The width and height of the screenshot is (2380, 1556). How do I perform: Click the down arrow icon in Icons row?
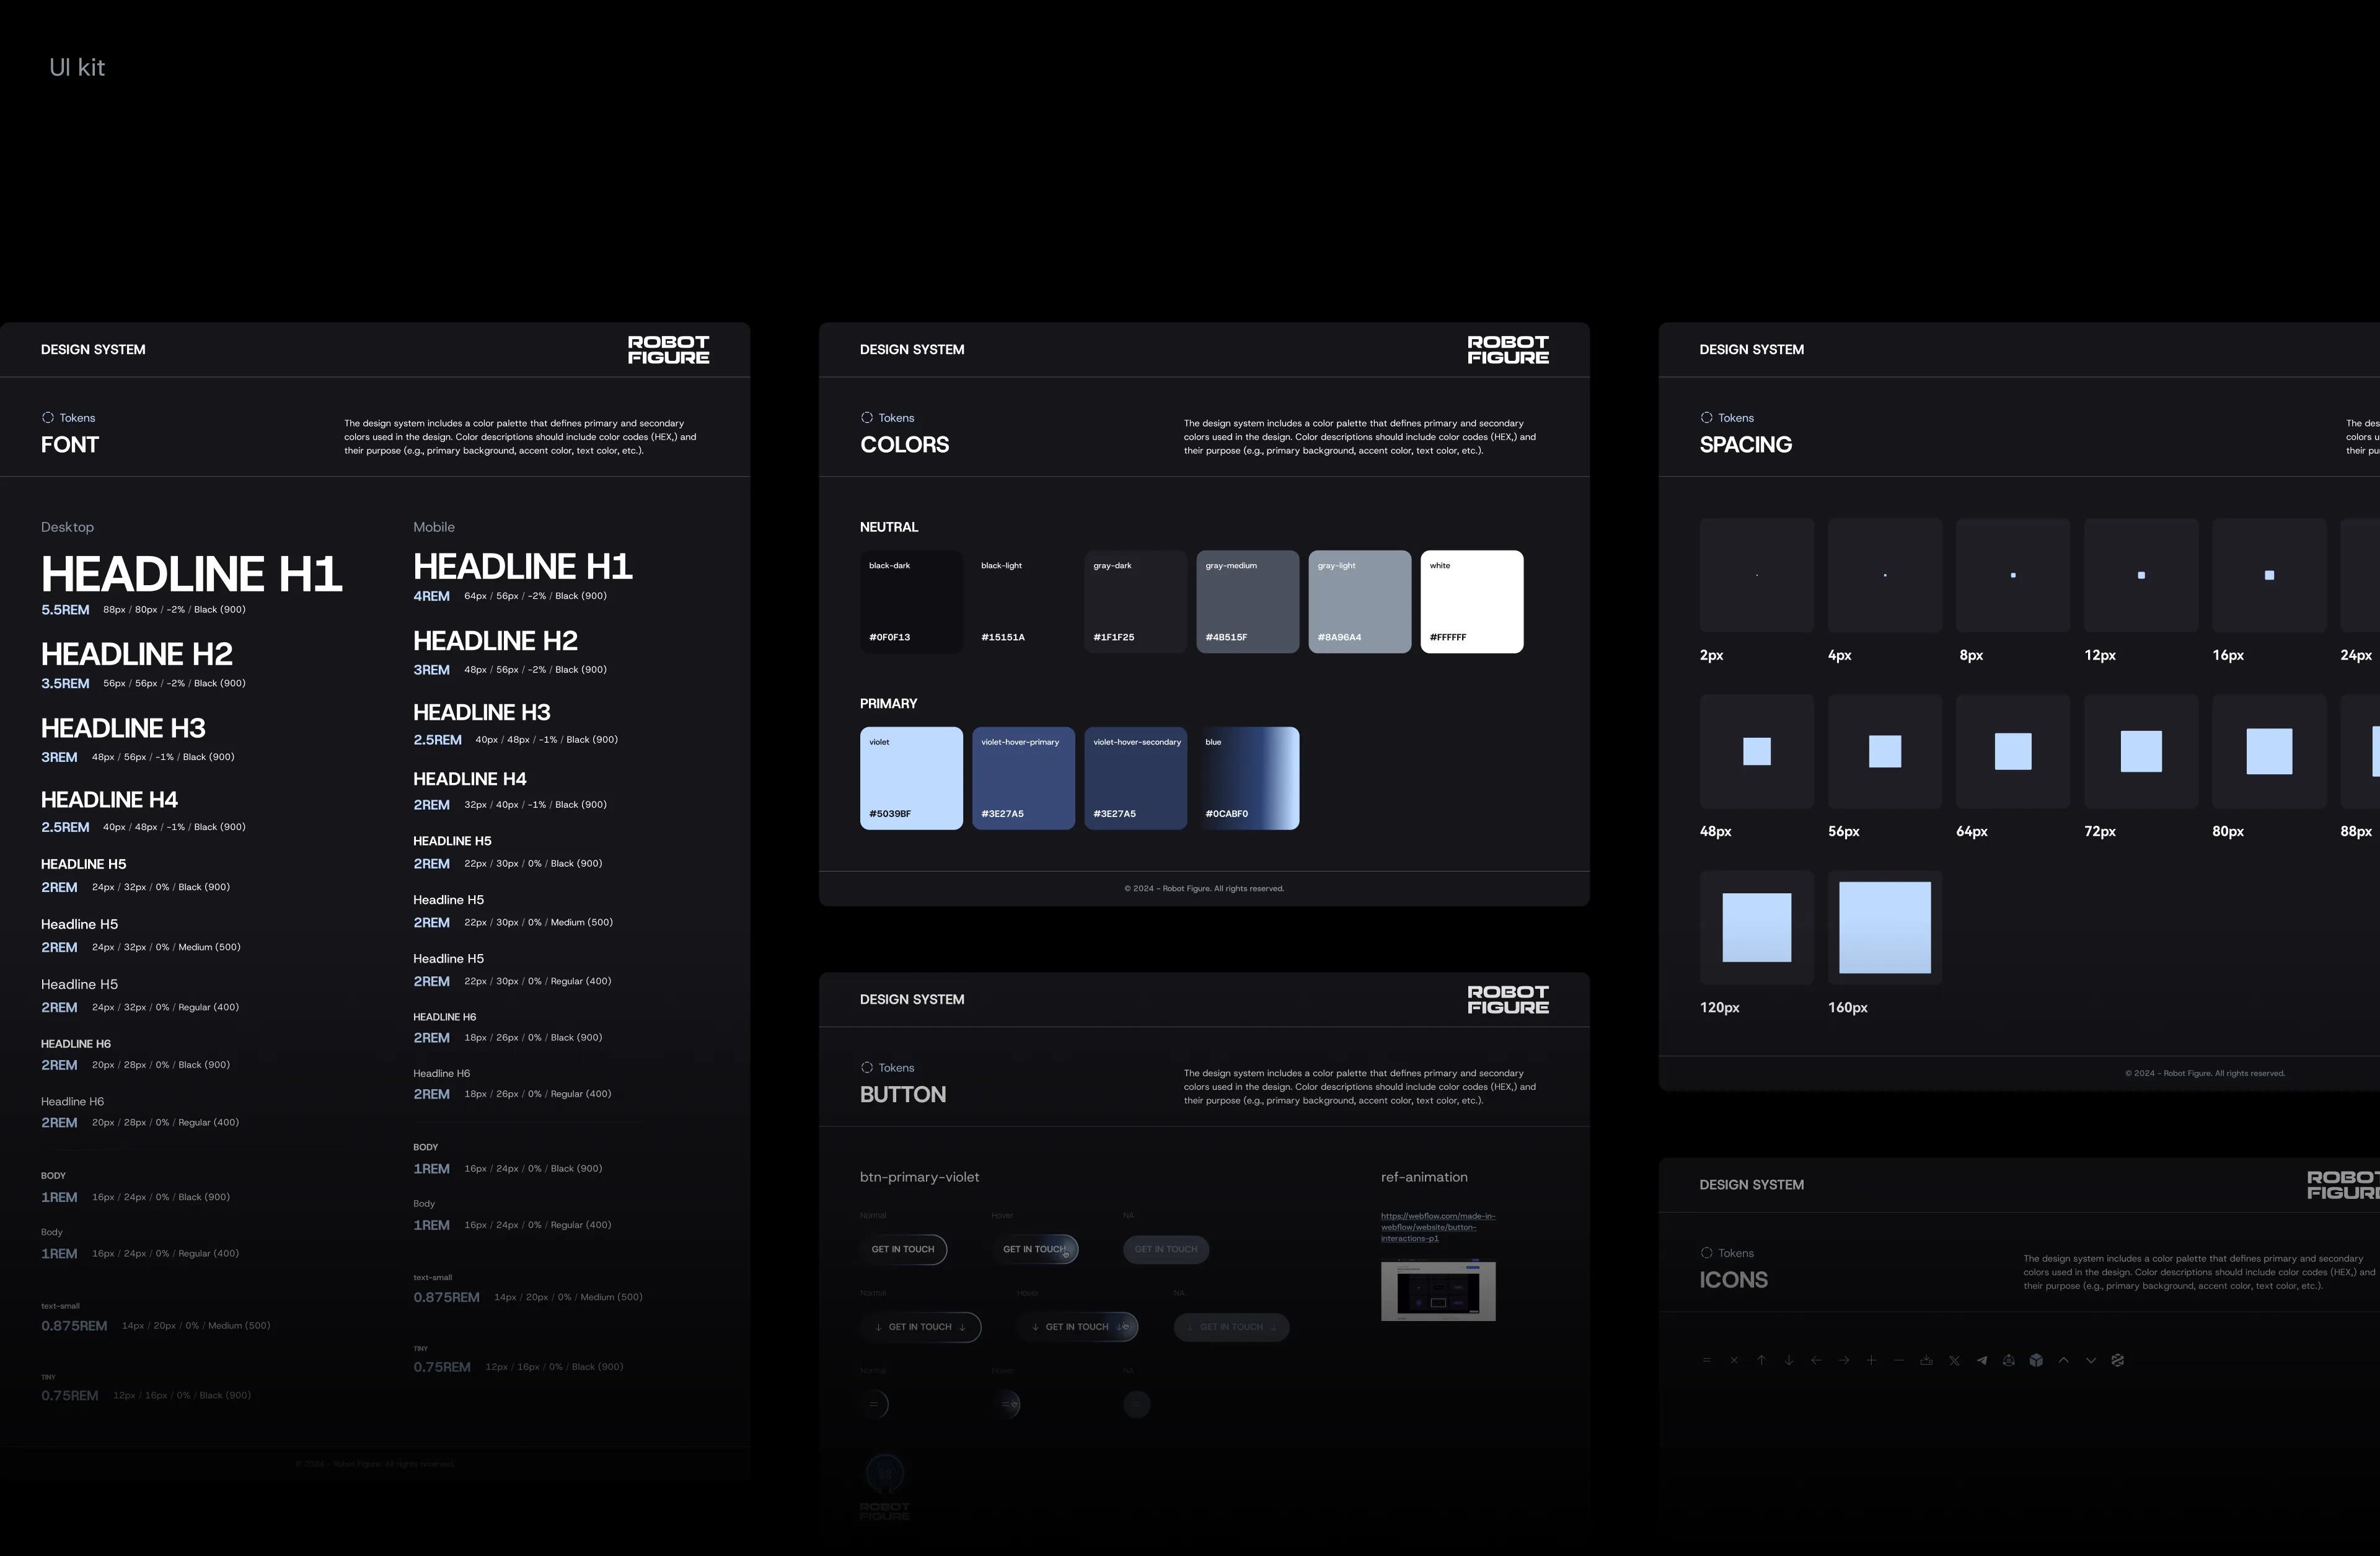coord(1789,1360)
